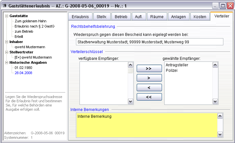
Task: Click the application icon in title bar
Action: point(5,5)
